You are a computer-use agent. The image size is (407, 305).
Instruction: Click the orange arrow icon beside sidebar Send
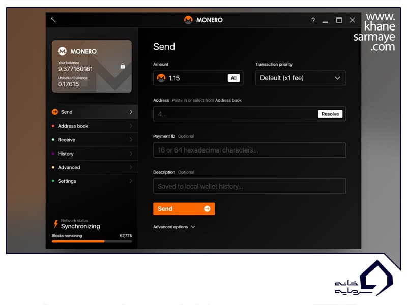(55, 112)
